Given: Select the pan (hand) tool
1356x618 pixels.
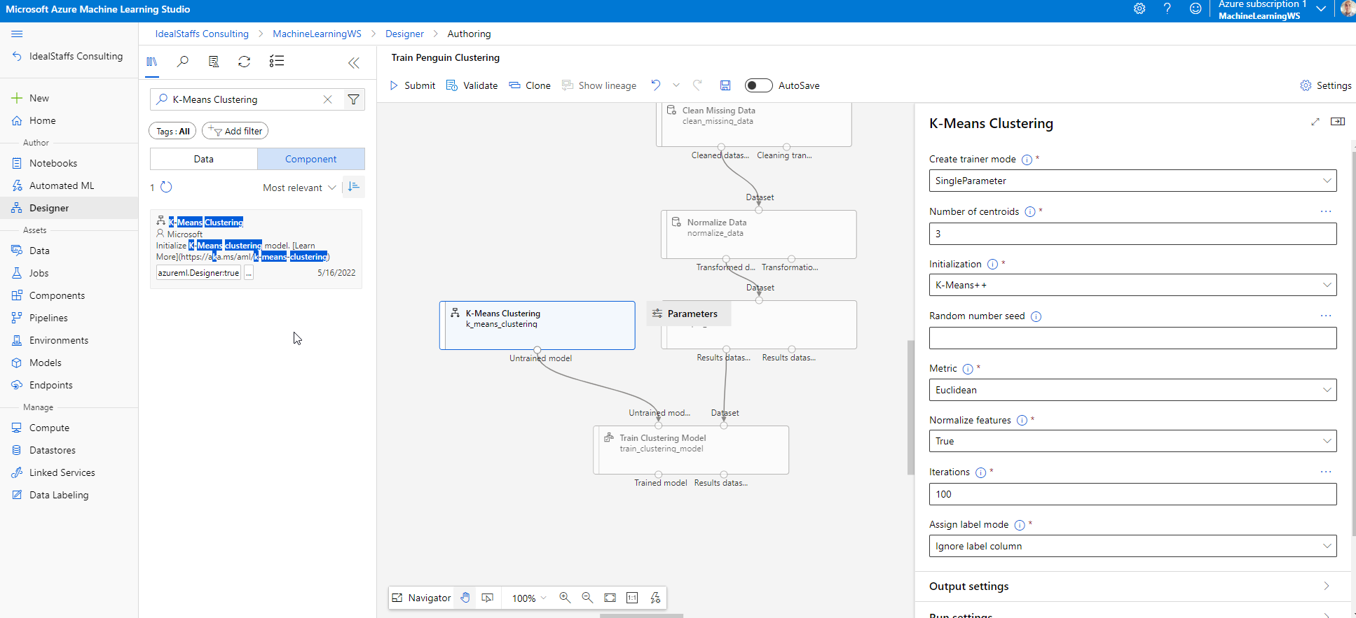Looking at the screenshot, I should [x=465, y=598].
